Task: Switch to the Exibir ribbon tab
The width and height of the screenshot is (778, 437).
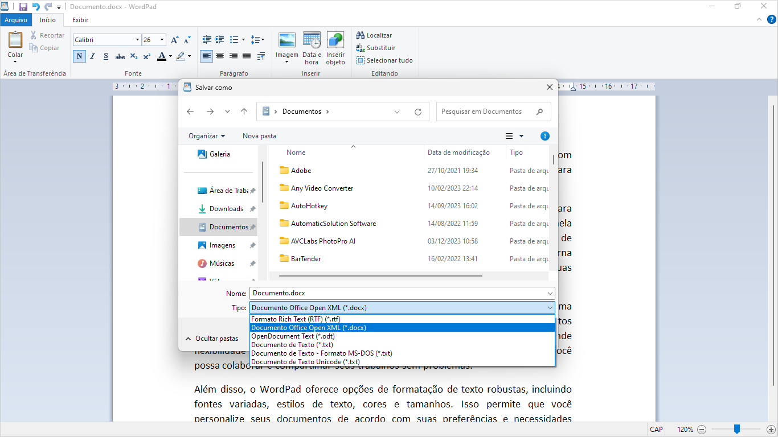Action: click(x=80, y=20)
